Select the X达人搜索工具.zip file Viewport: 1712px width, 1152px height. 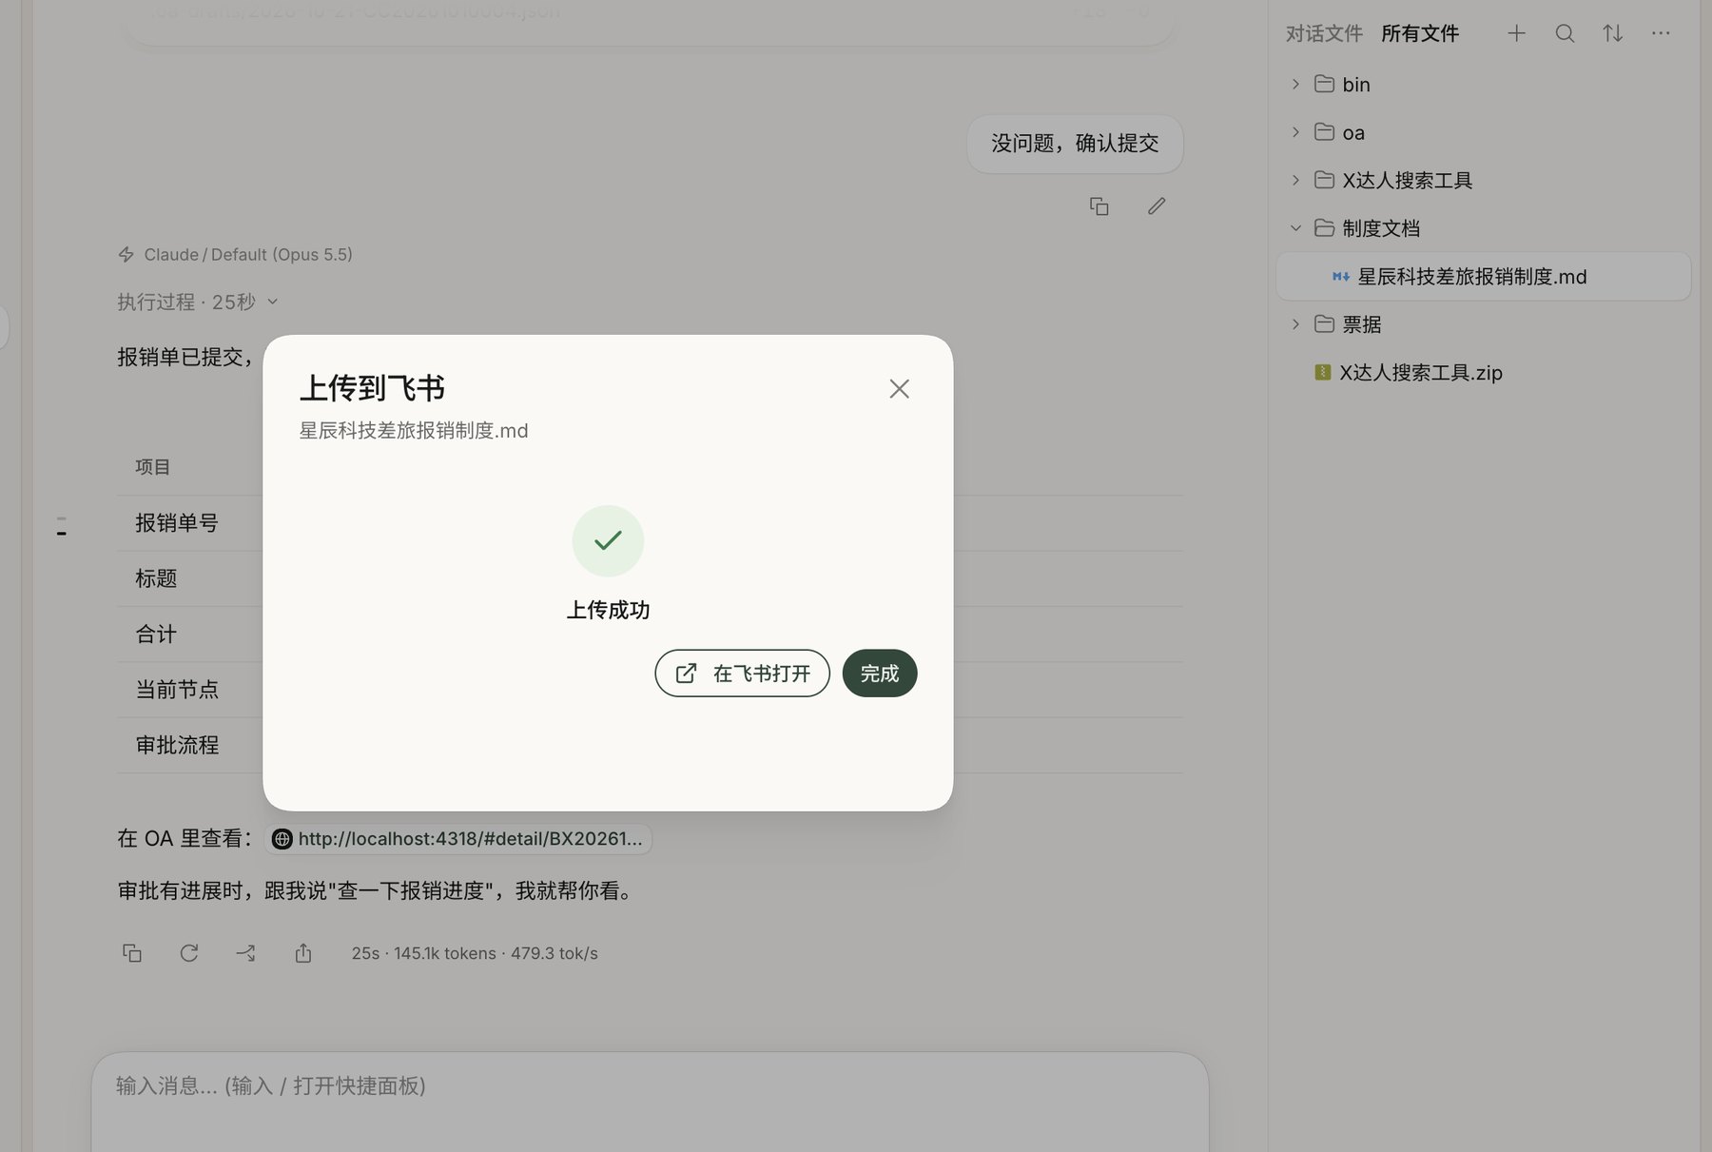1421,372
